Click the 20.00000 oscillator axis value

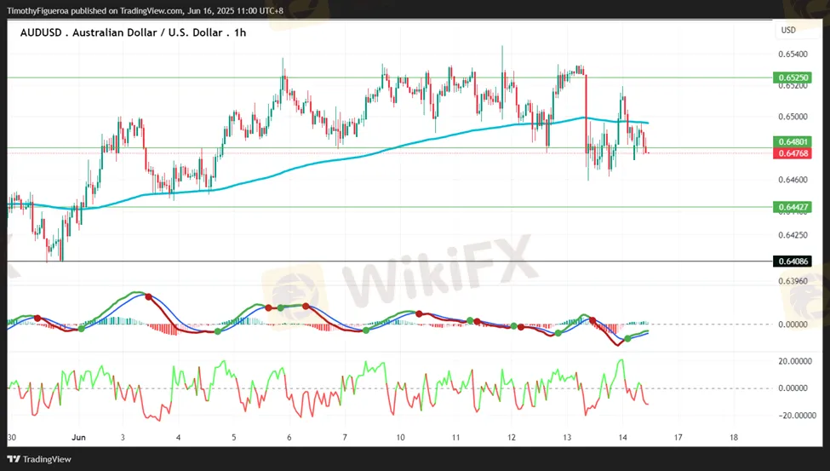point(795,360)
